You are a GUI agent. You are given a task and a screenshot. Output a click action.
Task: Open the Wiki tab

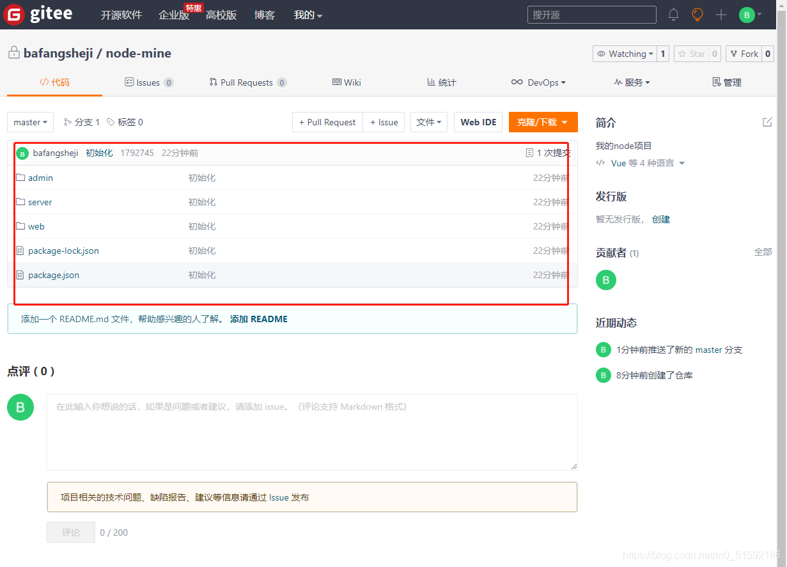(x=347, y=82)
